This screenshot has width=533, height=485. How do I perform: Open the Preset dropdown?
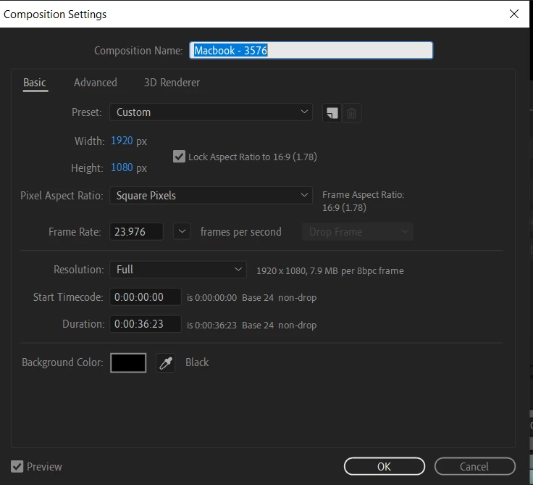tap(211, 112)
